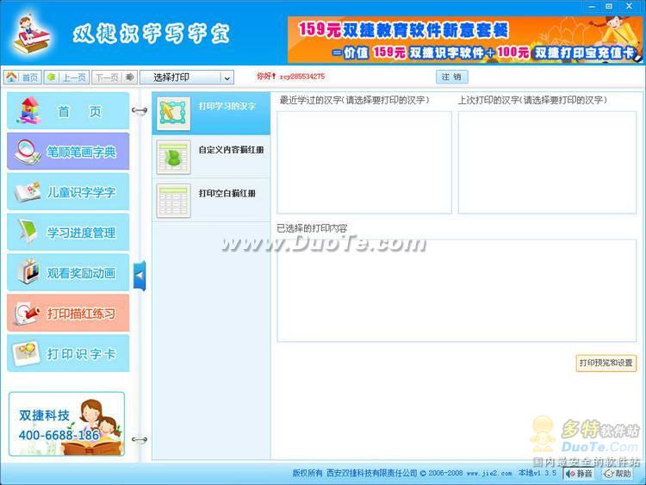Open the 选择打印 dropdown
Viewport: 646px width, 485px height.
pyautogui.click(x=187, y=77)
